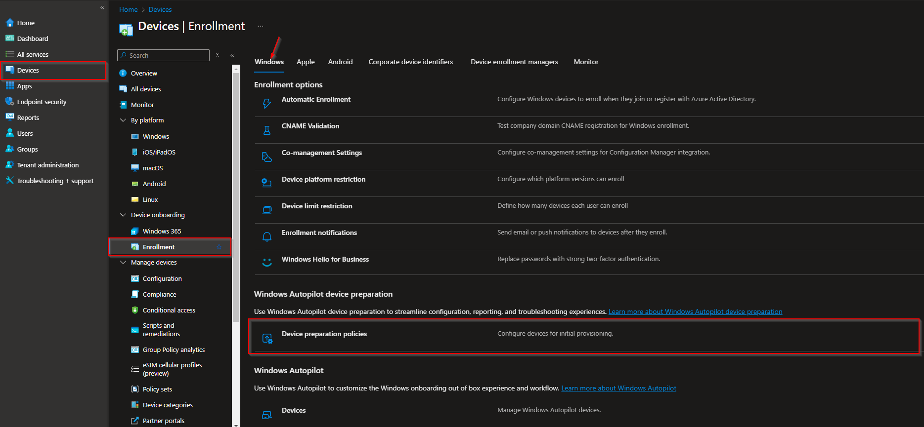Select the Endpoint security sidebar item

(x=42, y=102)
